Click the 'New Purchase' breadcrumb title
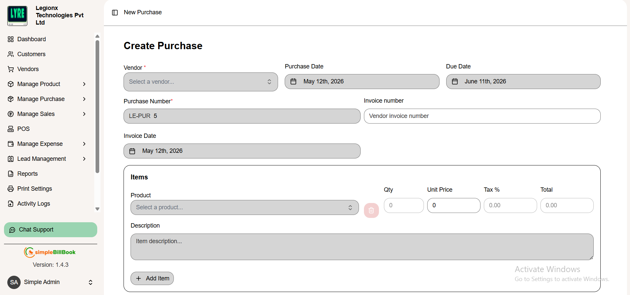 click(143, 13)
